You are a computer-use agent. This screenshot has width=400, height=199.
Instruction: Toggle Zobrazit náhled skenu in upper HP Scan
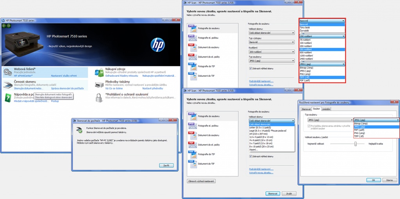tap(250, 69)
